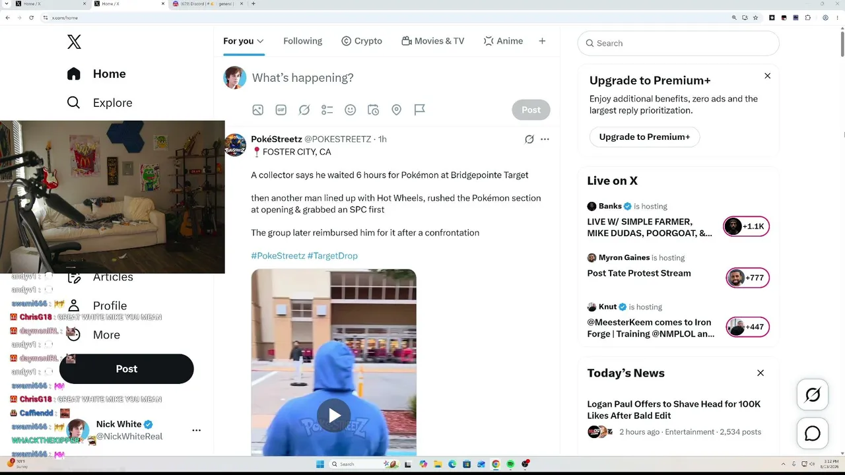Click the flag icon in composer toolbar
This screenshot has height=475, width=845.
pyautogui.click(x=420, y=110)
